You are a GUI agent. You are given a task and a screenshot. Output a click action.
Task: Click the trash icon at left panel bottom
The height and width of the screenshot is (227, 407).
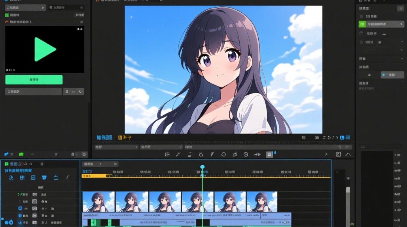(x=56, y=154)
